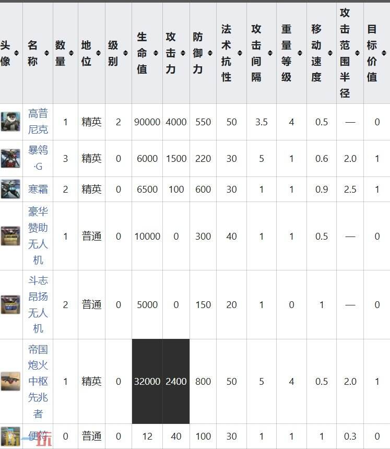Screen dimensions: 390x449
Task: Select the 普通 status in 豪华赞助无人机 row
Action: point(92,236)
